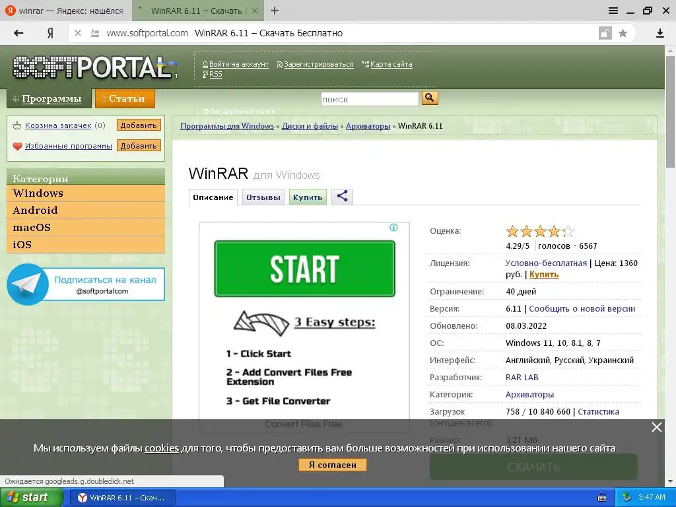Select the Android category

tap(86, 211)
